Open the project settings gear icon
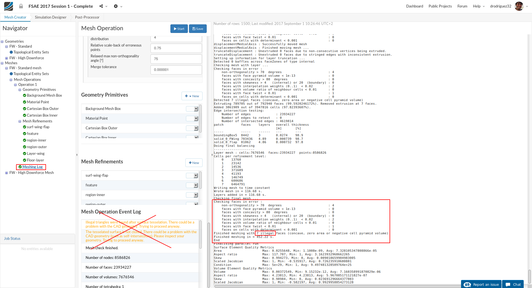 (116, 6)
